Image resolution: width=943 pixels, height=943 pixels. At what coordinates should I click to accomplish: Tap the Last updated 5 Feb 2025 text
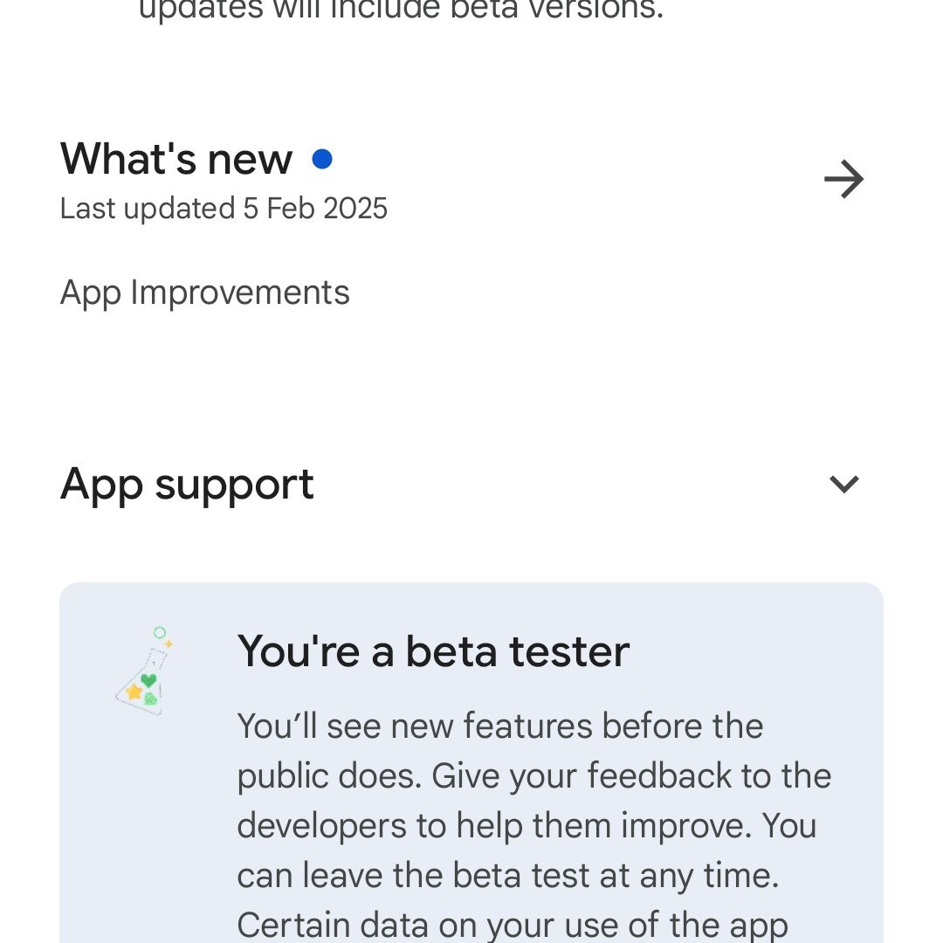224,209
